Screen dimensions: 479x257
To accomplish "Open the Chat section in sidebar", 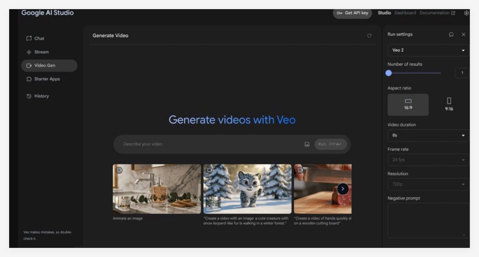I will point(37,38).
